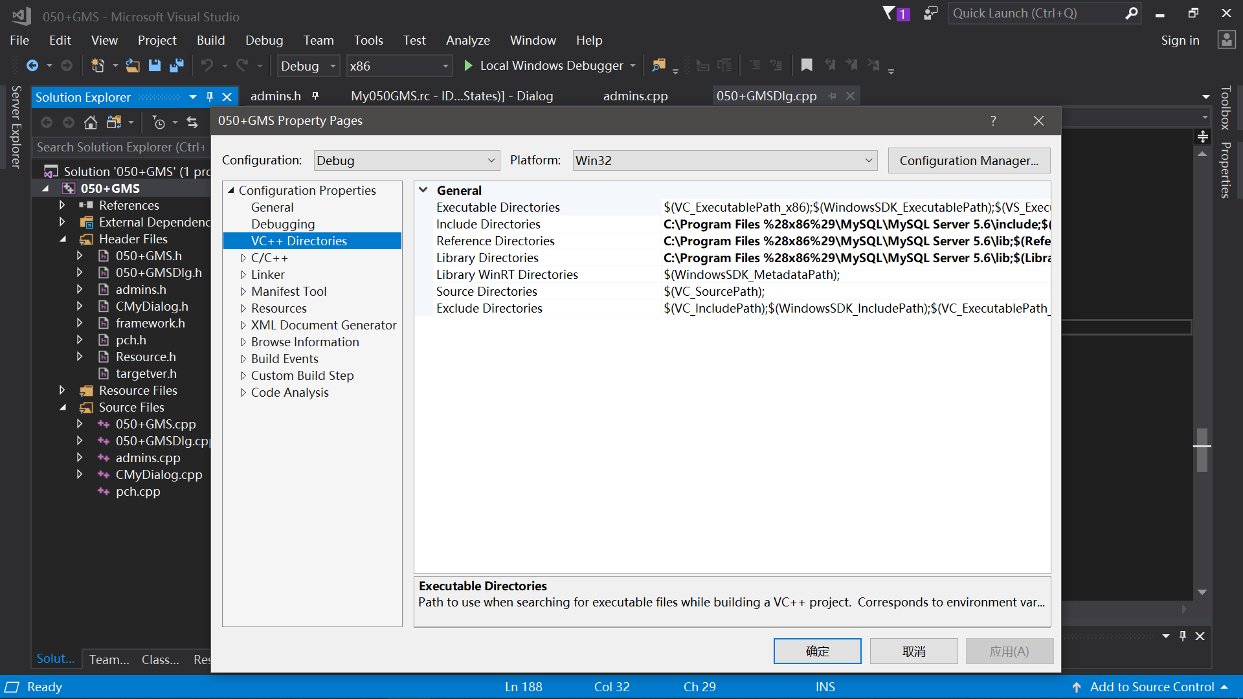Expand the C/C++ properties node
1243x699 pixels.
[x=243, y=257]
